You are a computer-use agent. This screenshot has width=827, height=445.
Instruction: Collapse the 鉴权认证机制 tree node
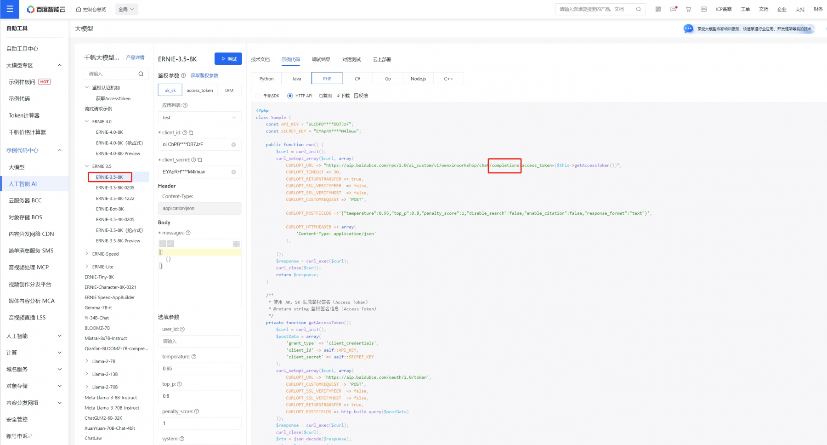click(87, 87)
